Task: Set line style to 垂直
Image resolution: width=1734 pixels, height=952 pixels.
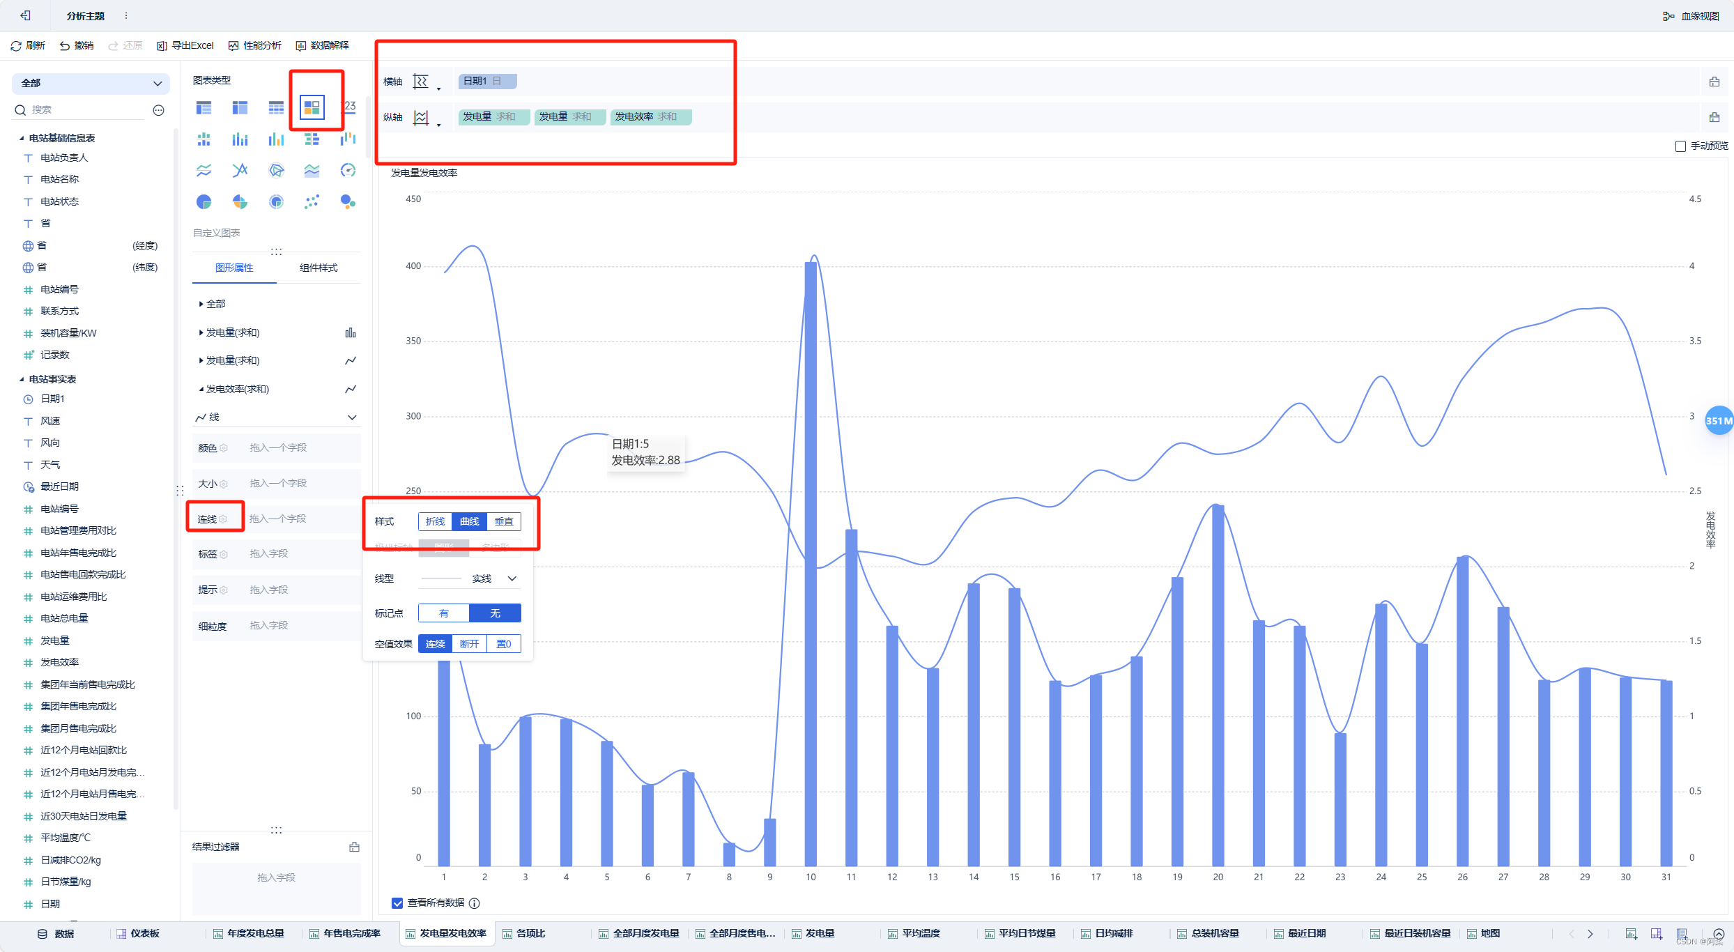Action: point(504,521)
